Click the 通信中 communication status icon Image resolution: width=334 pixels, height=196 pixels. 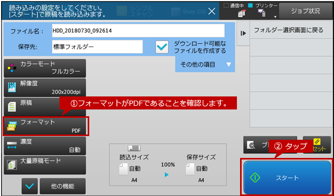tap(241, 14)
